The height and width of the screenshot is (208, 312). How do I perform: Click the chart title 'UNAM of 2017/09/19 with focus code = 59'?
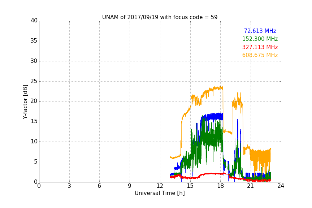click(x=160, y=17)
